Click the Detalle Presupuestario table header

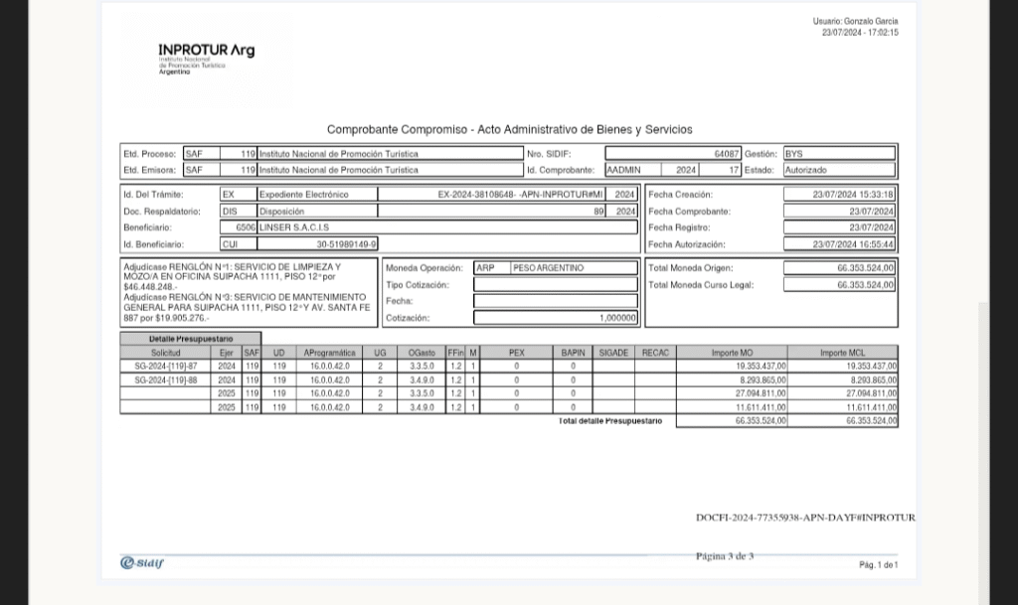190,339
